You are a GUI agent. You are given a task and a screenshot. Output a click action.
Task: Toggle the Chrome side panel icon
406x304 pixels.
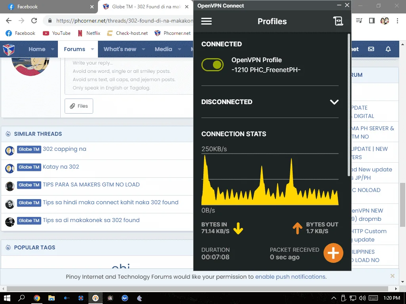coord(372,21)
